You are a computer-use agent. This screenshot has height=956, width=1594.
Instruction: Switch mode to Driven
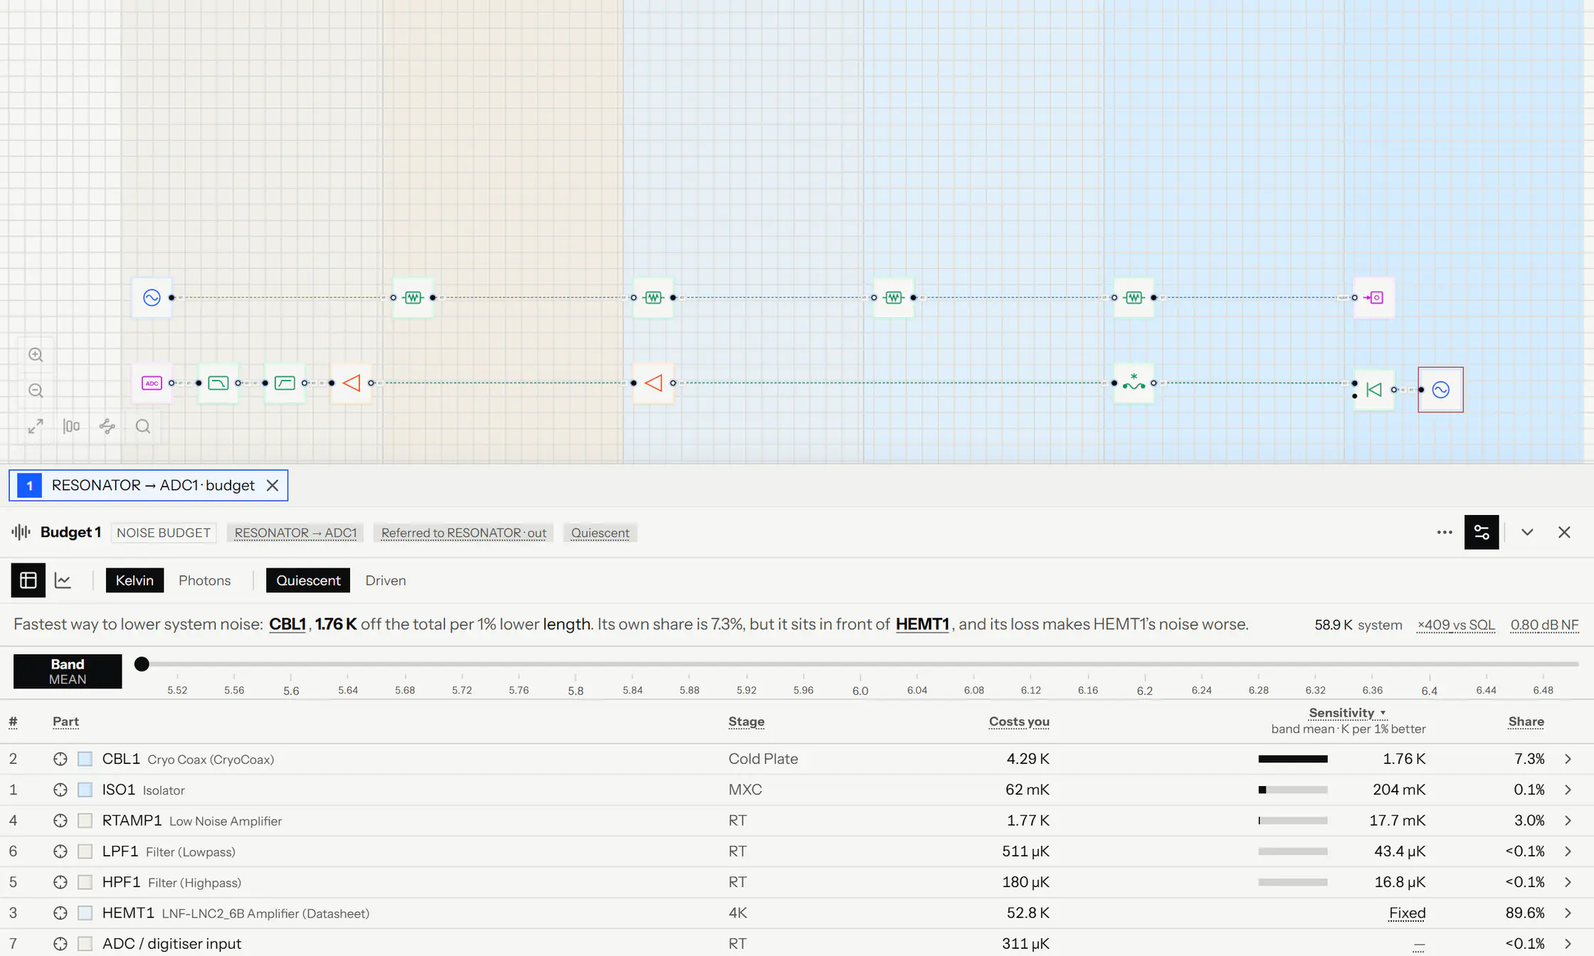[385, 580]
